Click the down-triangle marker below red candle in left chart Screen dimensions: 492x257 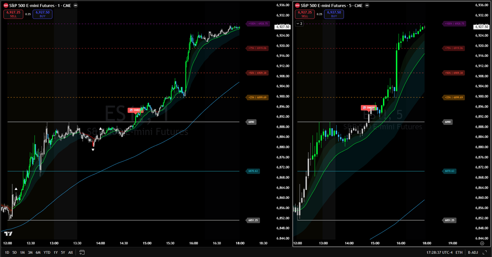click(x=93, y=150)
